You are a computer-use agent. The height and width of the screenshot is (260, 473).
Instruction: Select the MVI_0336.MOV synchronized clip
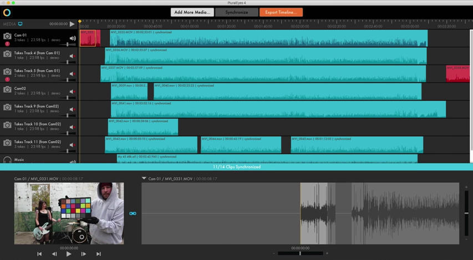266,56
